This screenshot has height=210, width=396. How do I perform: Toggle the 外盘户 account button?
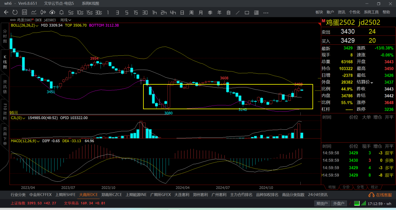tap(338, 203)
